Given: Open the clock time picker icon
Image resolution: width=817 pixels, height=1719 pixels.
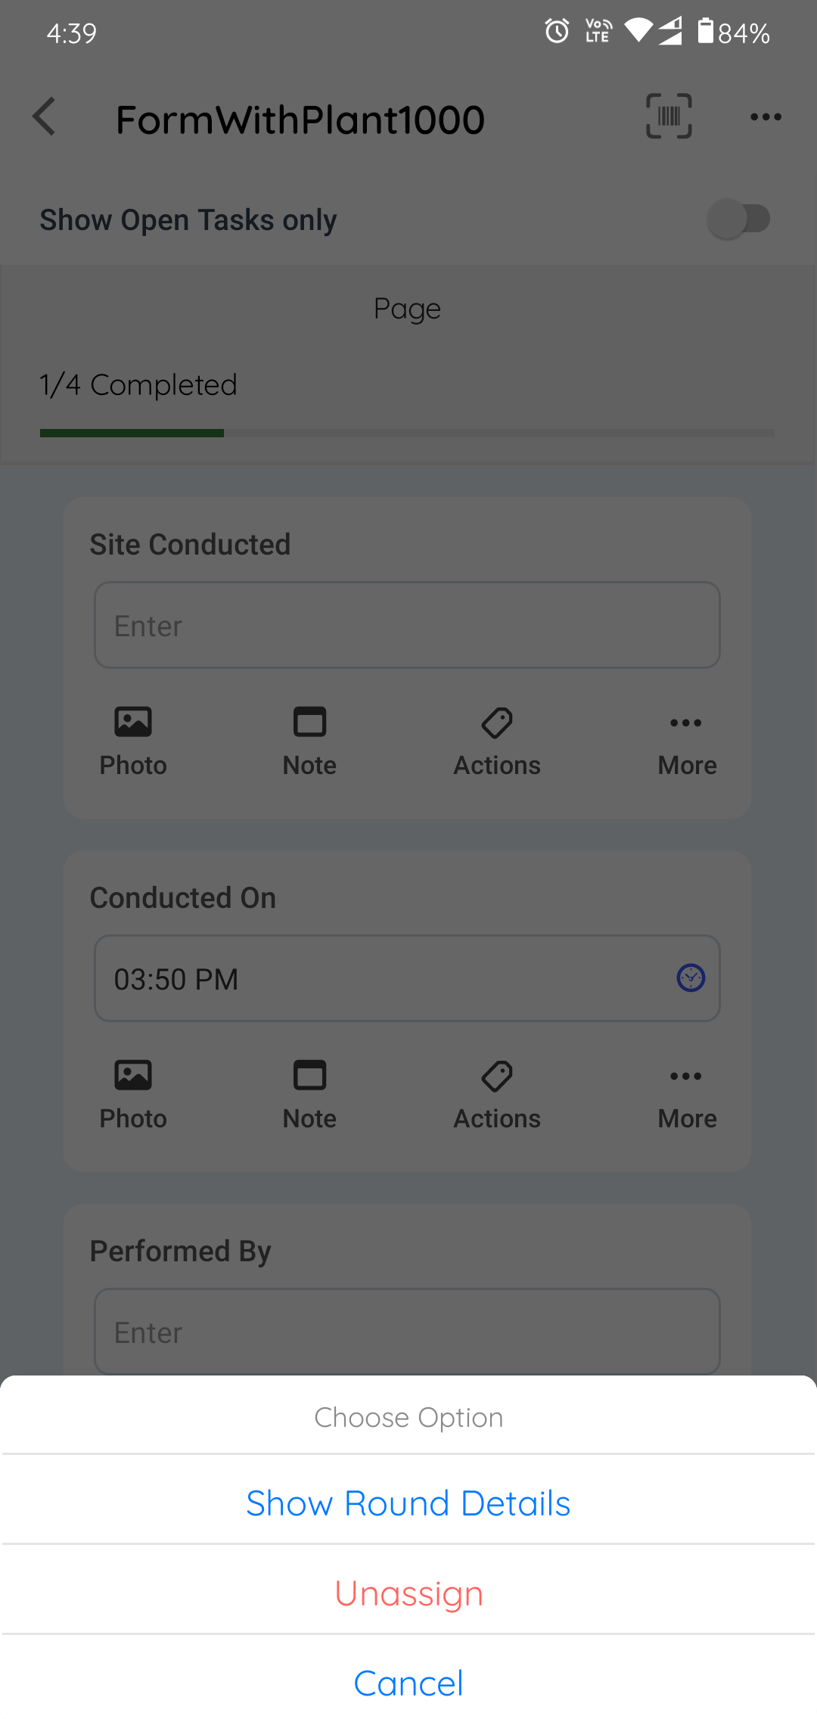Looking at the screenshot, I should click(x=690, y=978).
